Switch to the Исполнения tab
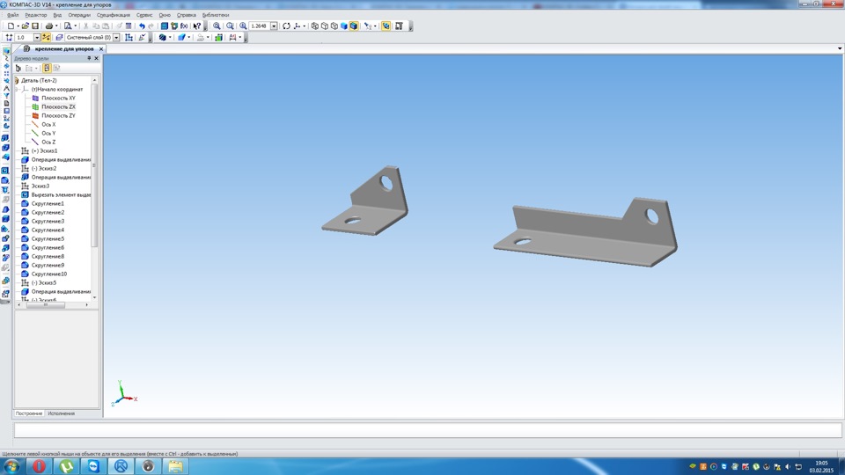Image resolution: width=845 pixels, height=475 pixels. (x=62, y=413)
